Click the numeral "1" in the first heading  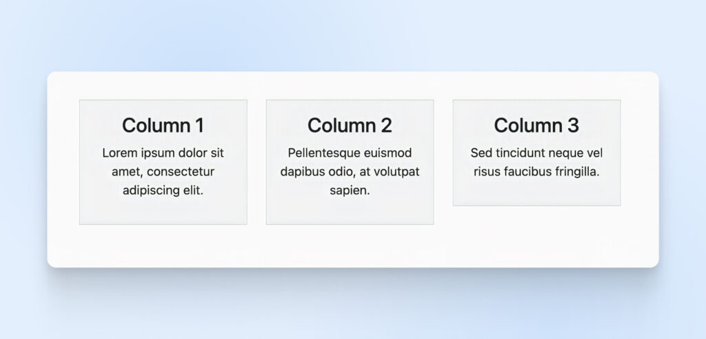(199, 126)
